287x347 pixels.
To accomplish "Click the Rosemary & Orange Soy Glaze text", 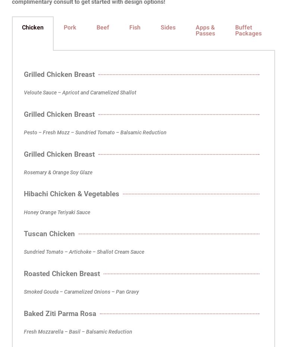I will point(58,172).
